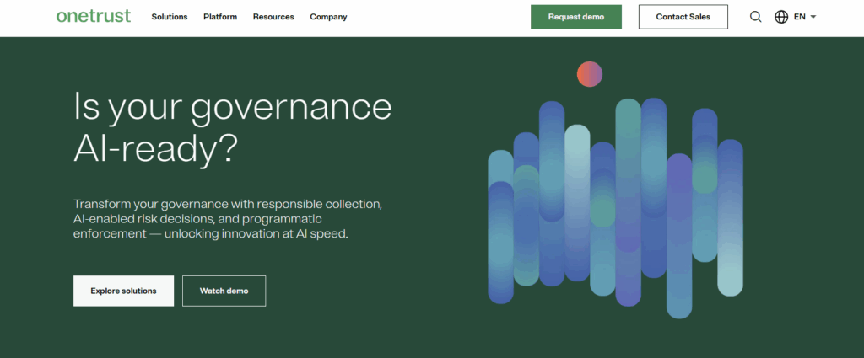Click the globe language icon
The width and height of the screenshot is (864, 358).
tap(781, 17)
